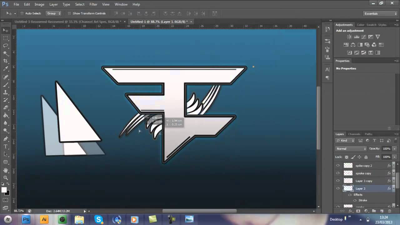
Task: Open Skype from the taskbar
Action: [x=99, y=219]
